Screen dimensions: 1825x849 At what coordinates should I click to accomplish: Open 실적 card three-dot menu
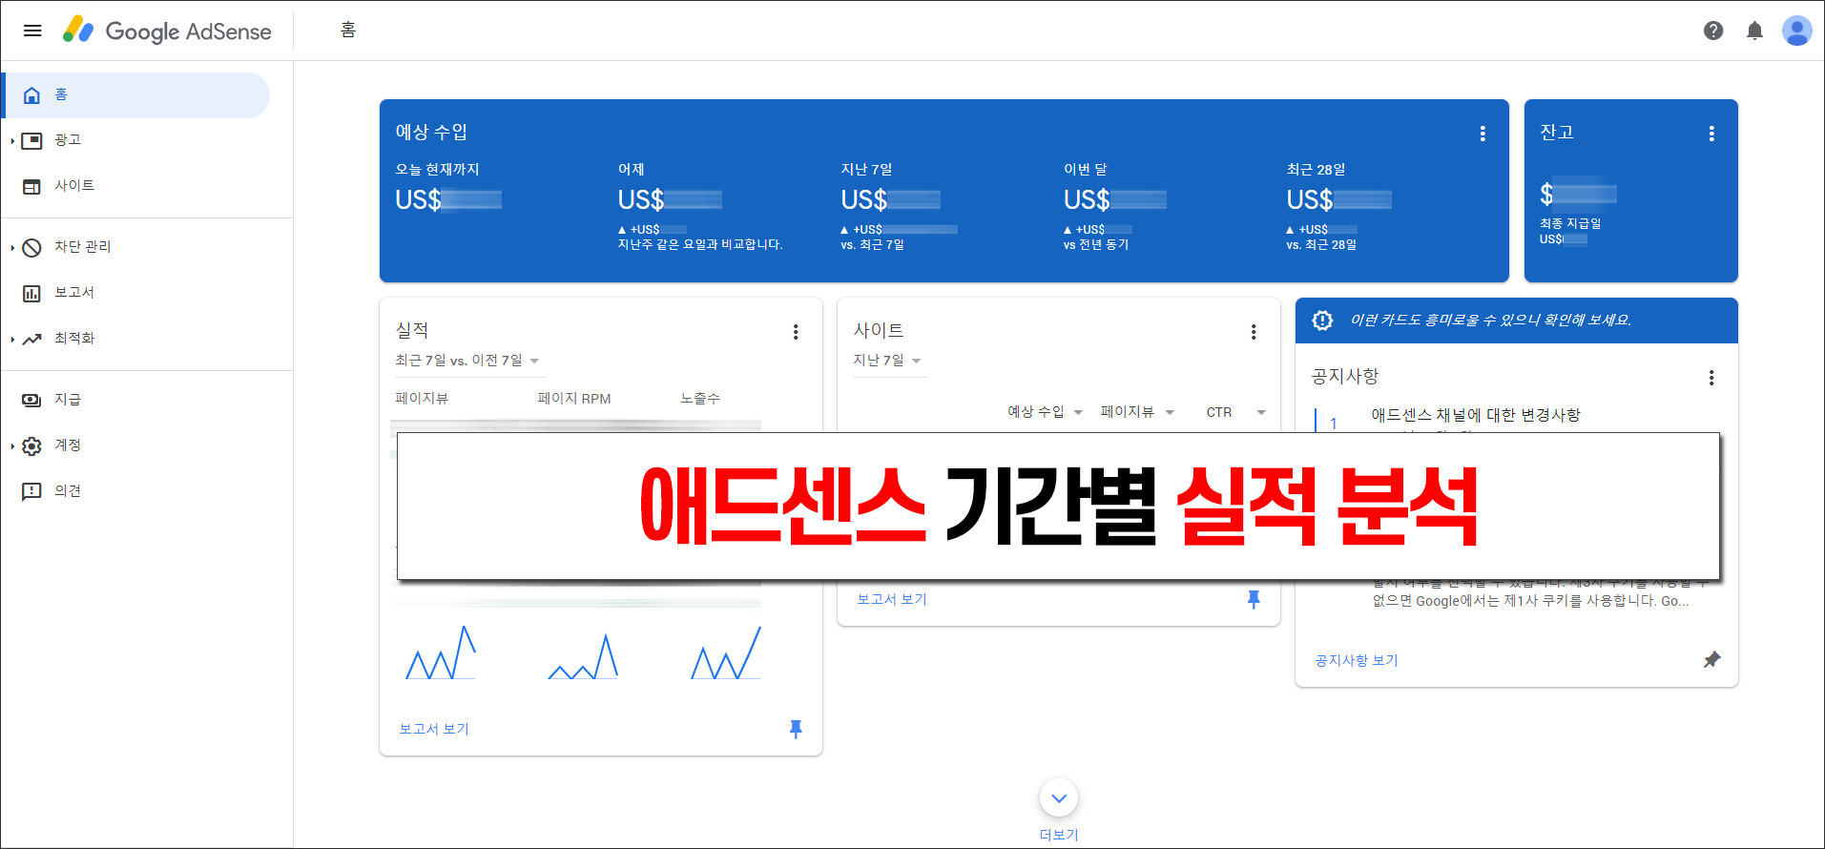point(796,332)
